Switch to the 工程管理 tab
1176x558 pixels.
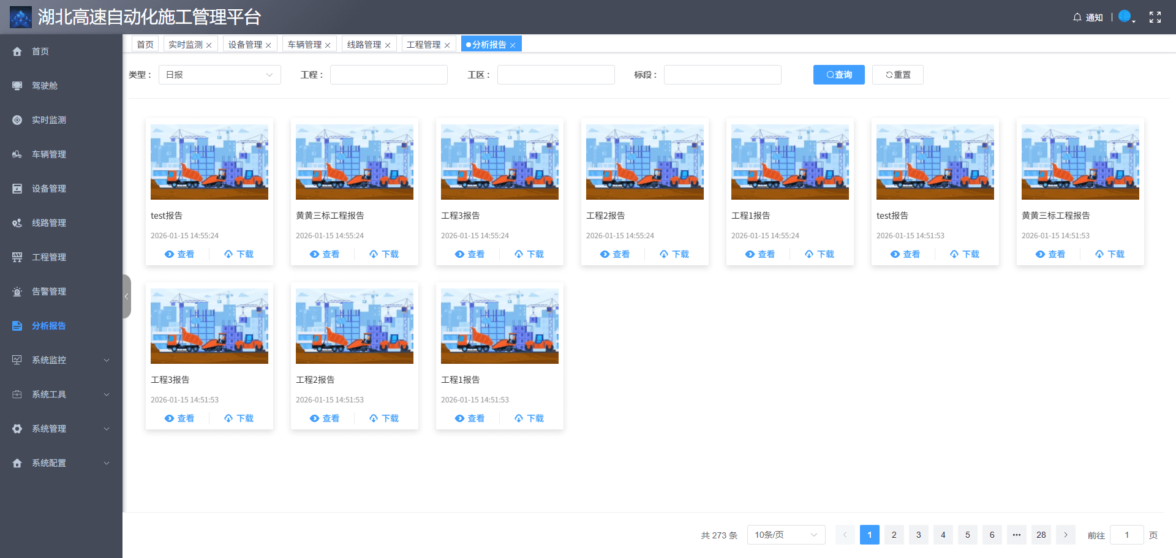(425, 43)
